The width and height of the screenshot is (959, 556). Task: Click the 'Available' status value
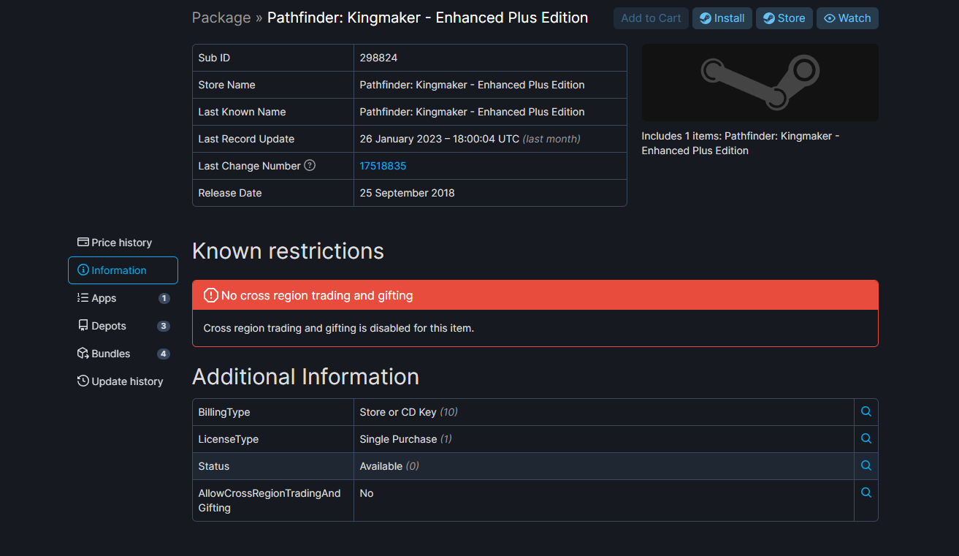(381, 466)
